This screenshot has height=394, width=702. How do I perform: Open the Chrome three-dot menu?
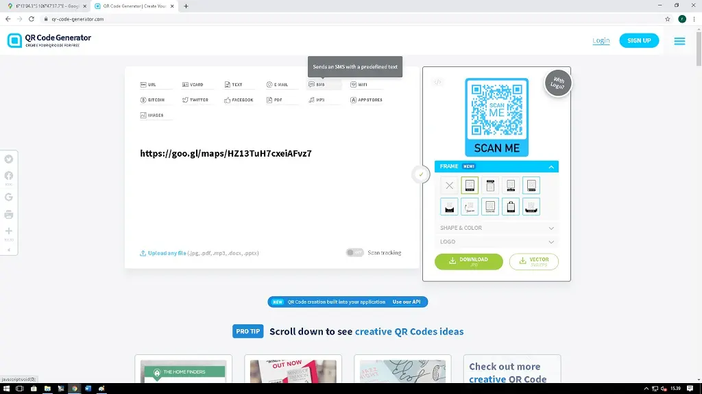(694, 18)
